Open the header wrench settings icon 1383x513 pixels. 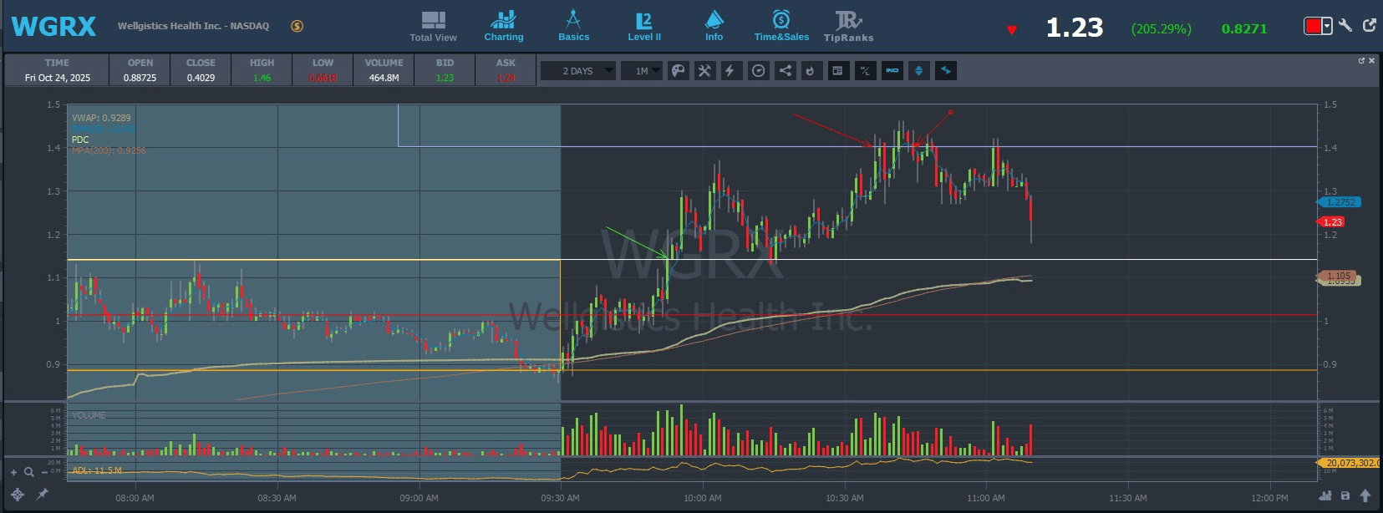click(1345, 25)
